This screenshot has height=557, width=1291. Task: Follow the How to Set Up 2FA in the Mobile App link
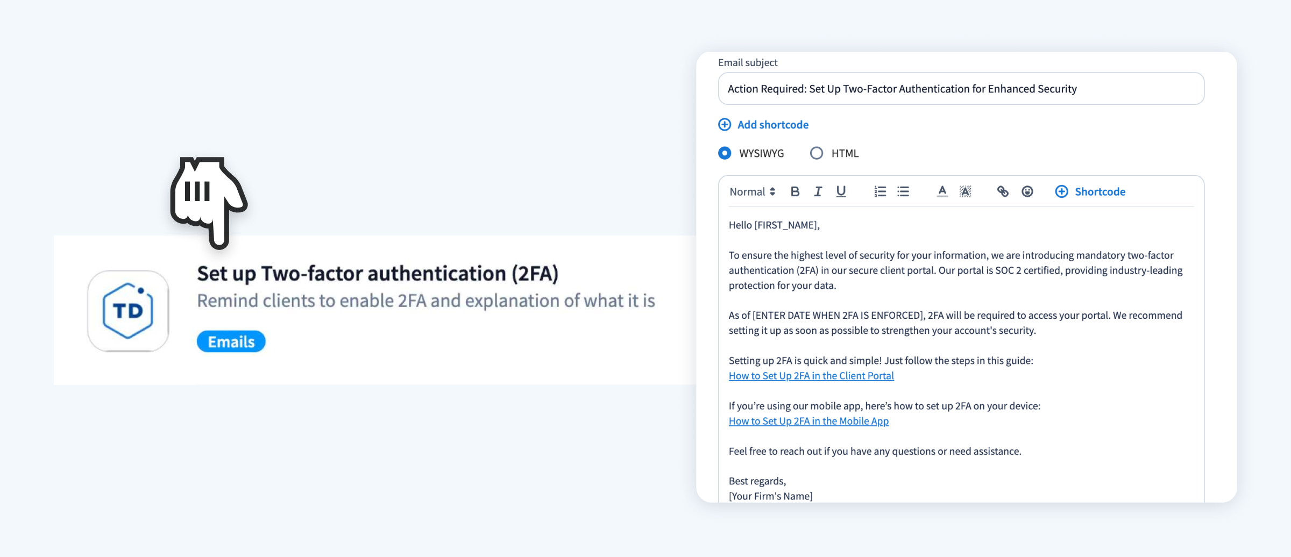[x=808, y=421]
